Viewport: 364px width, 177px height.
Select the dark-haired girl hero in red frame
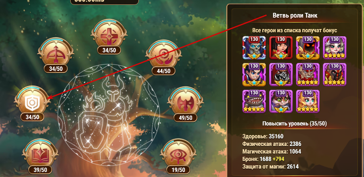[x=281, y=48]
